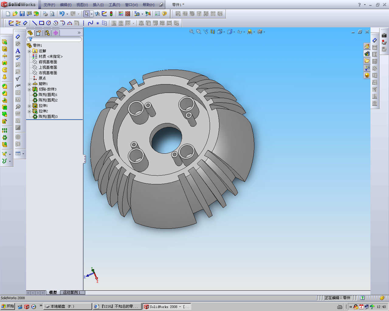Click the Section View icon
Image resolution: width=389 pixels, height=311 pixels.
[x=213, y=32]
